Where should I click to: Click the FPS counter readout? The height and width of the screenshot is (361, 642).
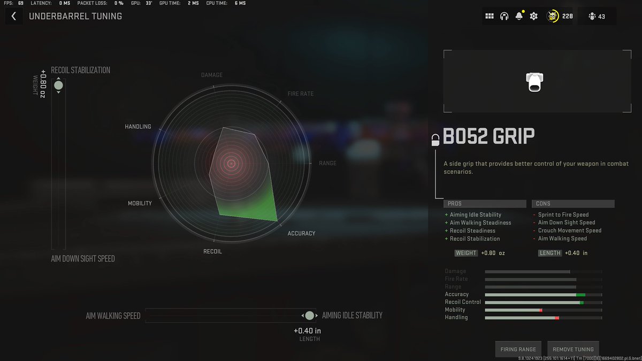[x=14, y=3]
